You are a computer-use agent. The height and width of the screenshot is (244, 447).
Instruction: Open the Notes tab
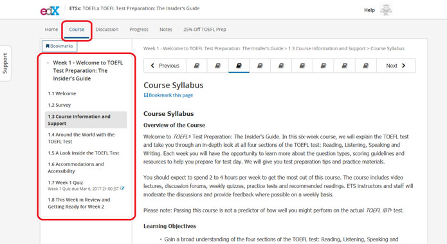(x=166, y=30)
